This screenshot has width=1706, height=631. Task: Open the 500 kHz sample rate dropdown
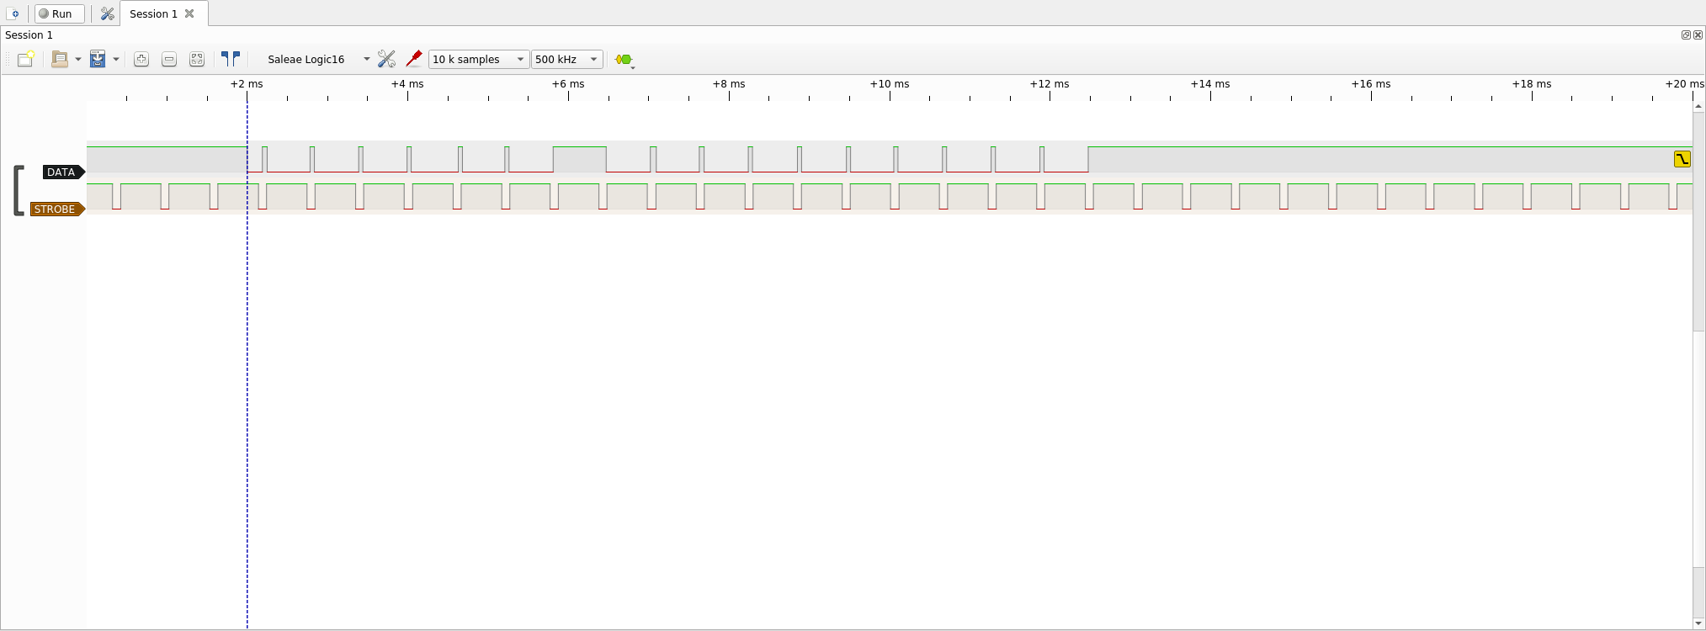pyautogui.click(x=566, y=59)
